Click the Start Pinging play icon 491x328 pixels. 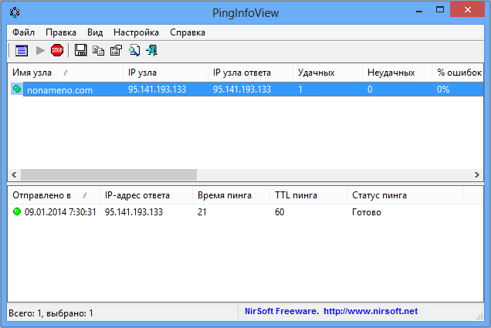click(40, 50)
